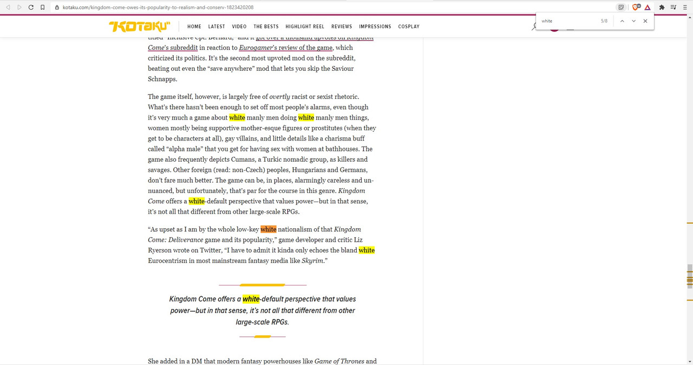
Task: Click the italic 'Game of Thrones' text
Action: pos(339,361)
